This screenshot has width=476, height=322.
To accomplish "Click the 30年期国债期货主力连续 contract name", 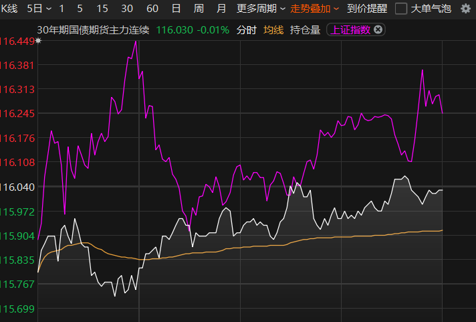I will pos(93,29).
